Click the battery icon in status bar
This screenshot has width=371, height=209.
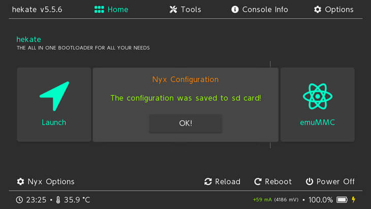point(342,200)
